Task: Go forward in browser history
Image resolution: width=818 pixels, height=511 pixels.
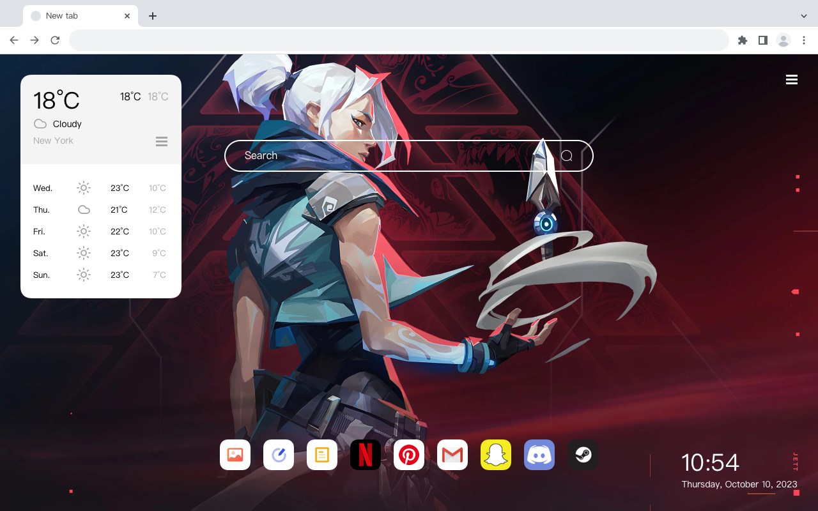Action: click(x=35, y=40)
